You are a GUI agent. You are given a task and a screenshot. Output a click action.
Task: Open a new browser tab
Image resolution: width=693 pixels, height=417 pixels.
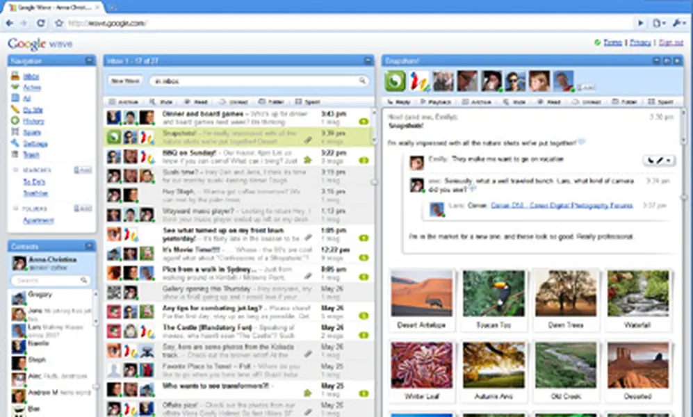click(113, 8)
